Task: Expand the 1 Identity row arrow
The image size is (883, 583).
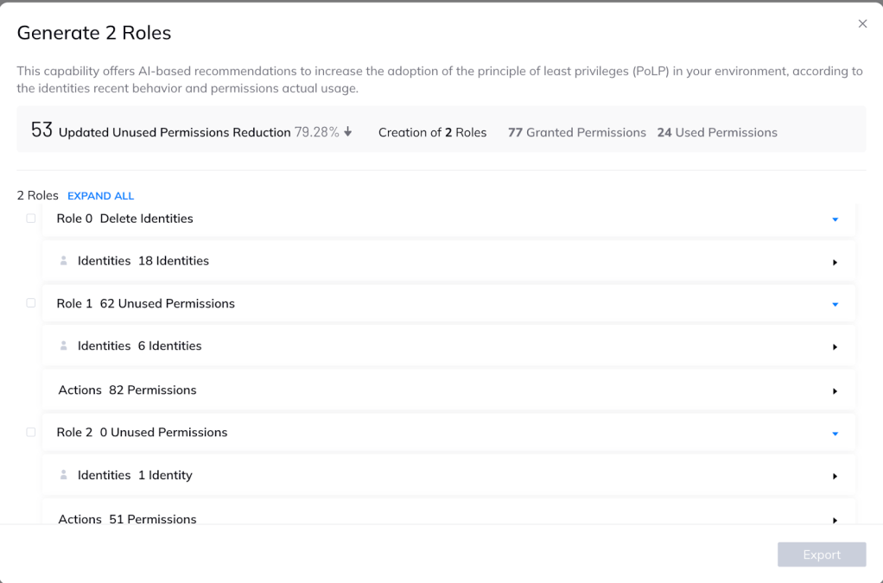Action: [835, 477]
